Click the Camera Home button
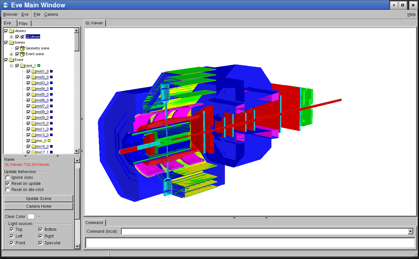The image size is (419, 259). point(38,206)
